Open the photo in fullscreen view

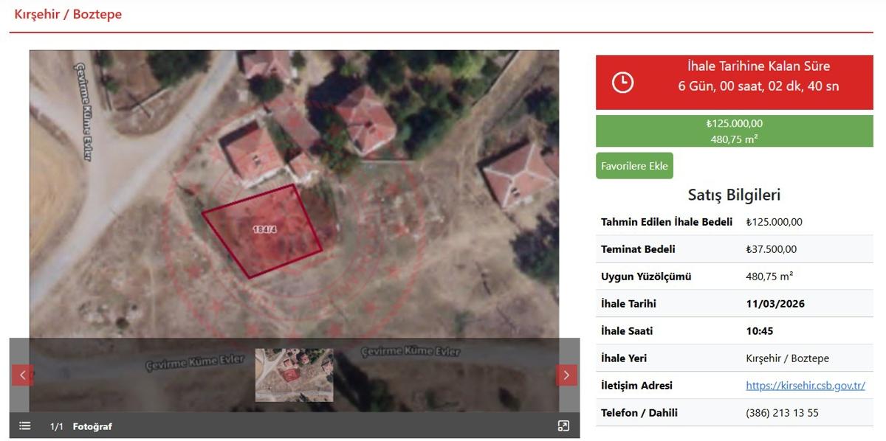pos(563,426)
